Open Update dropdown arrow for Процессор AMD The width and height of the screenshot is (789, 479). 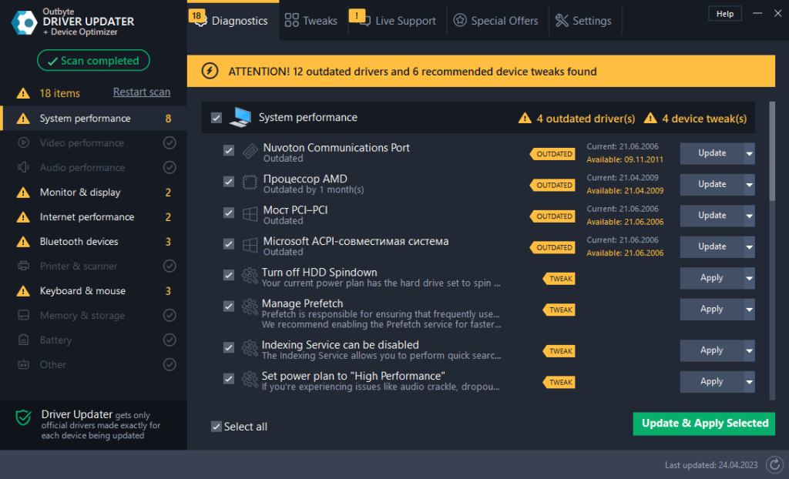749,185
